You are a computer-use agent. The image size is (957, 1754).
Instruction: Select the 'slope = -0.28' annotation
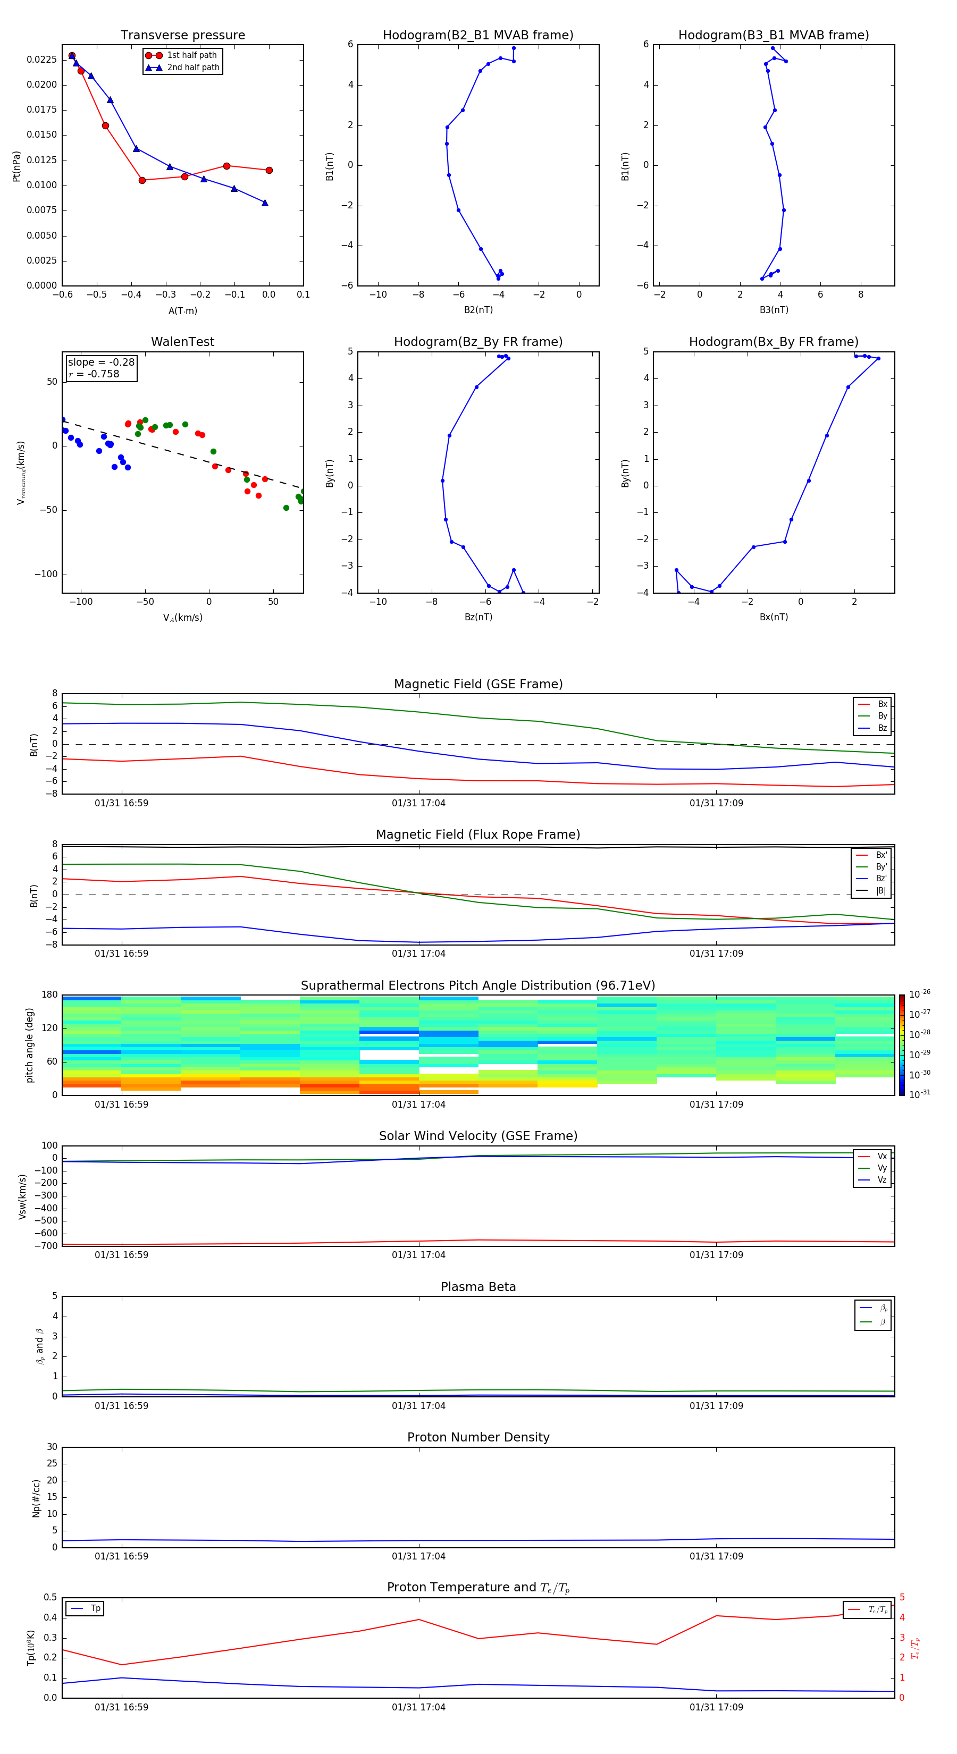point(101,362)
